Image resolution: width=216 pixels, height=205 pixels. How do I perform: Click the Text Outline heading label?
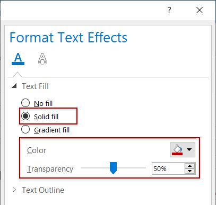(43, 190)
